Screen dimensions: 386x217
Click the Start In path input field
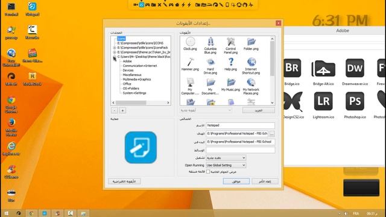(240, 142)
